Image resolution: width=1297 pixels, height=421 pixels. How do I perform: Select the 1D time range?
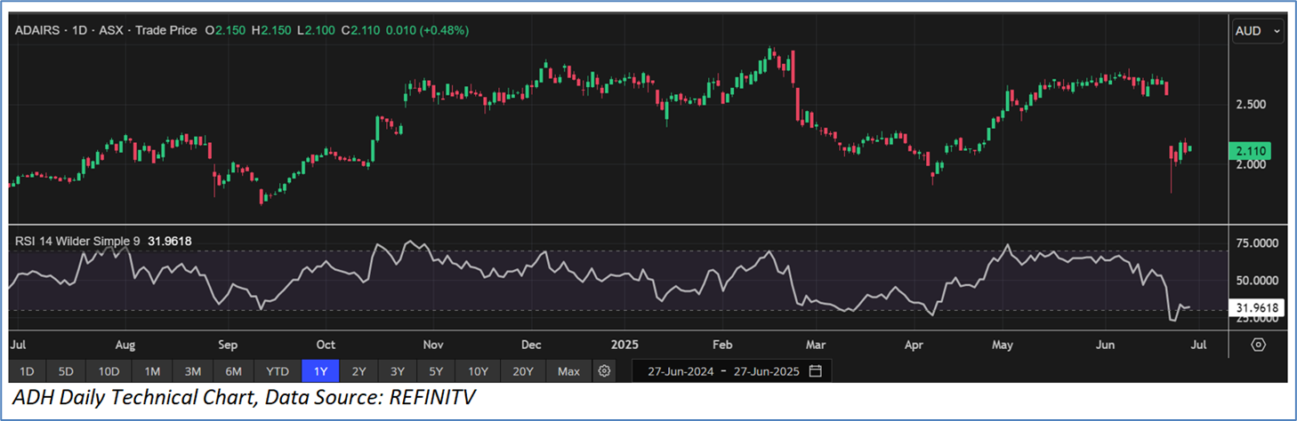(x=27, y=370)
